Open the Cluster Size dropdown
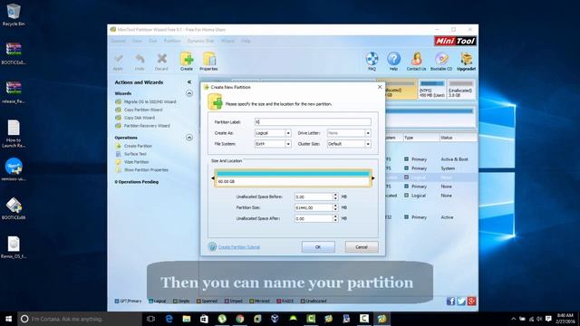The image size is (580, 326). (368, 144)
